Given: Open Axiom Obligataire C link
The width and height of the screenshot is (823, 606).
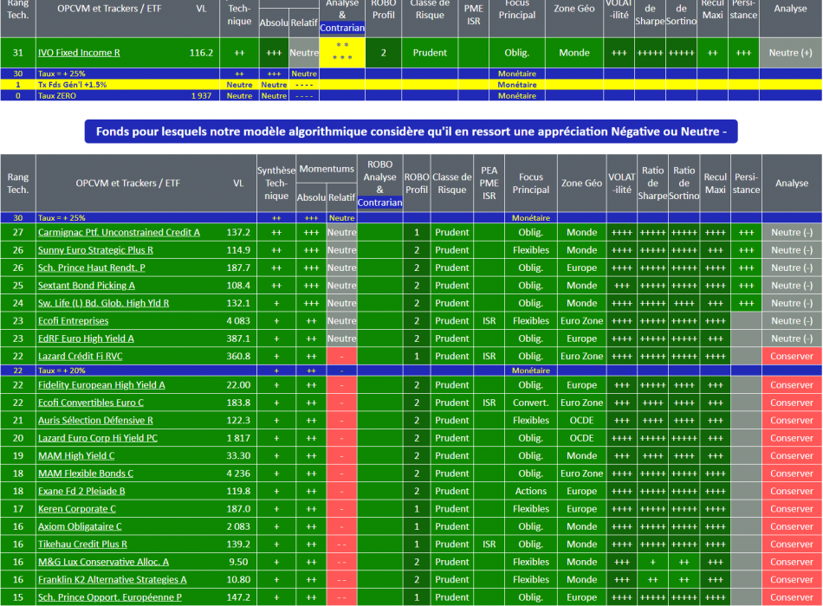Looking at the screenshot, I should [80, 526].
